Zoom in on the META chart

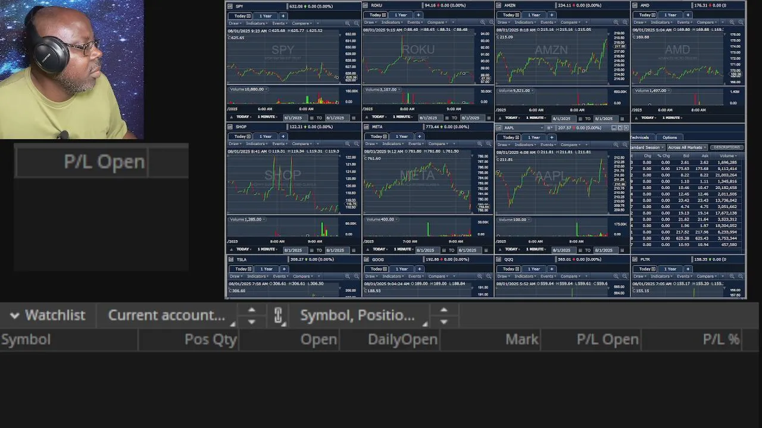point(480,144)
